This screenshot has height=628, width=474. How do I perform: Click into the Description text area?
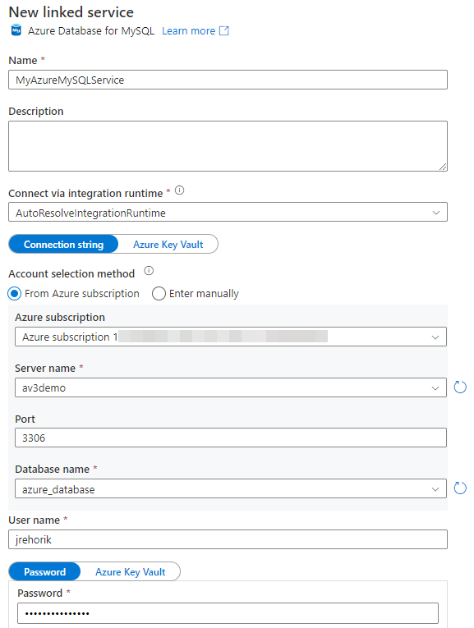(228, 146)
